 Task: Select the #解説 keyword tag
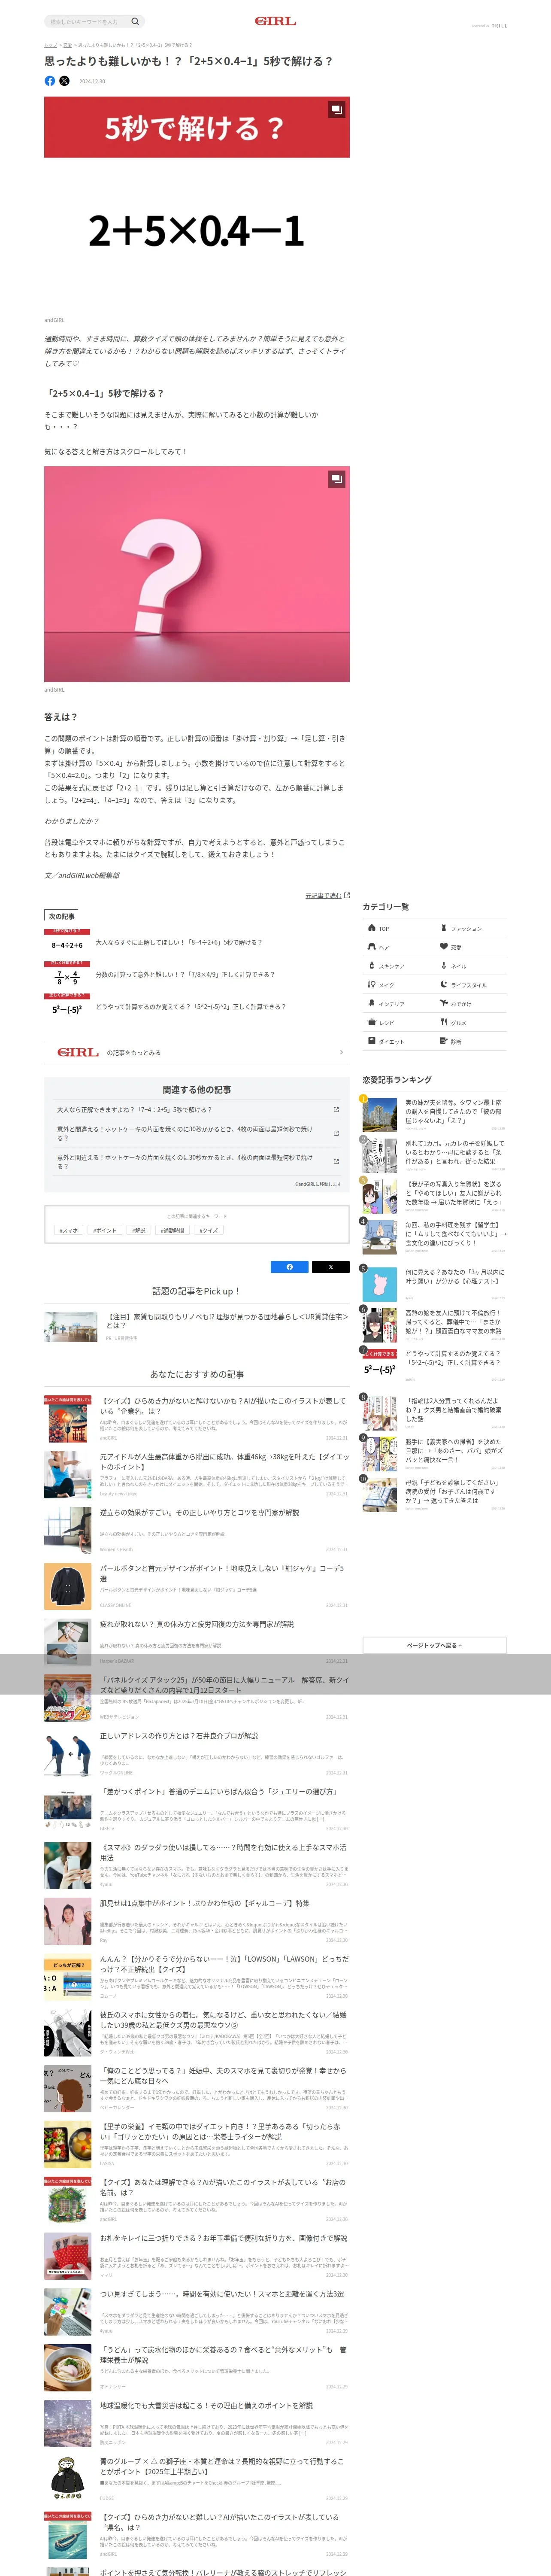pos(139,1231)
